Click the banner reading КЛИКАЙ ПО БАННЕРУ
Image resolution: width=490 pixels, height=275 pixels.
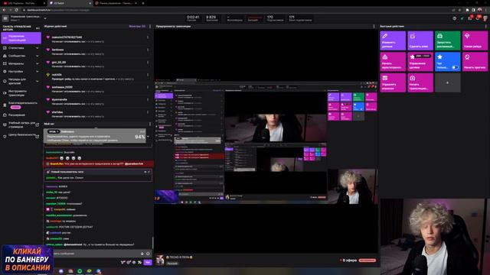[28, 259]
